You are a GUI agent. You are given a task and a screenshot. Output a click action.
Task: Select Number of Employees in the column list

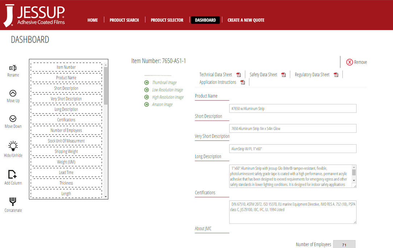click(66, 130)
